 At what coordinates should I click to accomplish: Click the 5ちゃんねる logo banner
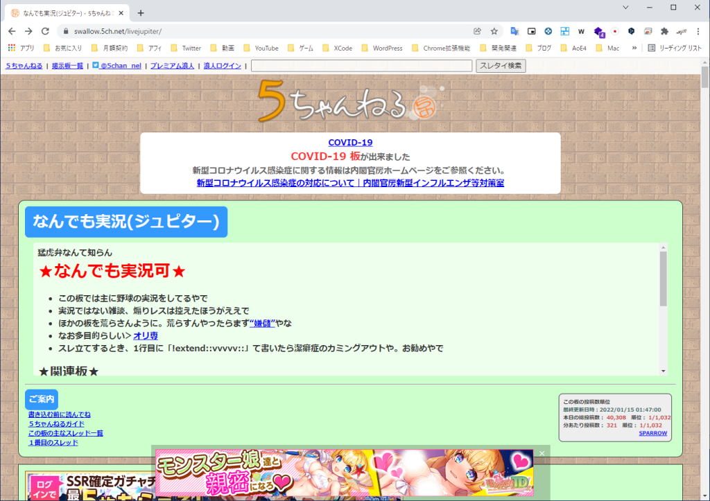(351, 101)
